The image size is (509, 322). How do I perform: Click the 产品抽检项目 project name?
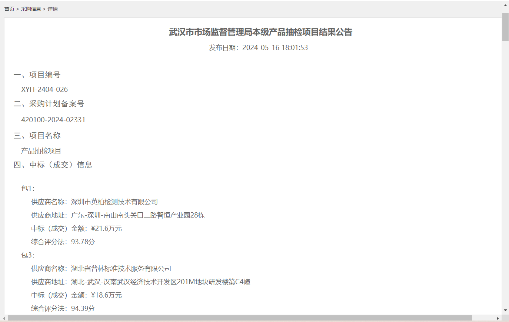coord(41,151)
